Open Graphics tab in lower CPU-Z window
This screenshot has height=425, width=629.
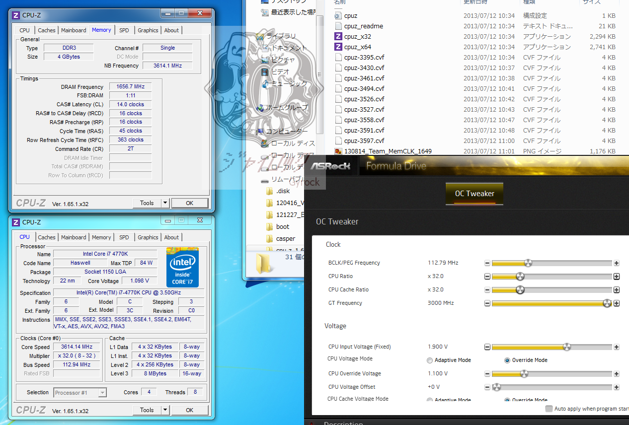[148, 237]
